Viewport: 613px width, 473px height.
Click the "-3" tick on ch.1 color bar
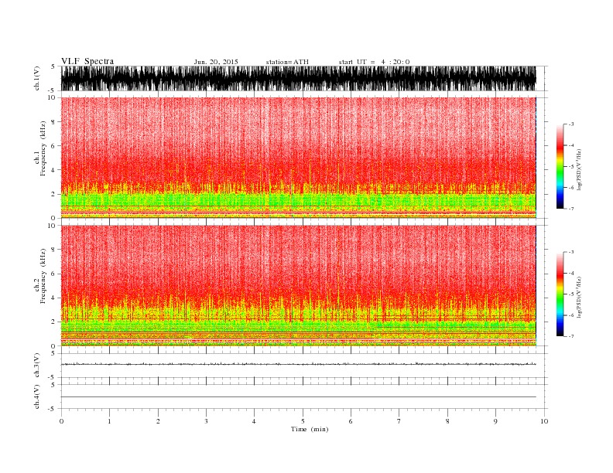pyautogui.click(x=571, y=124)
